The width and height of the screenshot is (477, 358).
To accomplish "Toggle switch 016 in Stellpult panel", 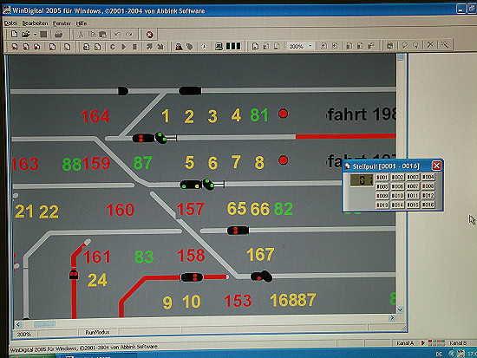I will coord(428,205).
